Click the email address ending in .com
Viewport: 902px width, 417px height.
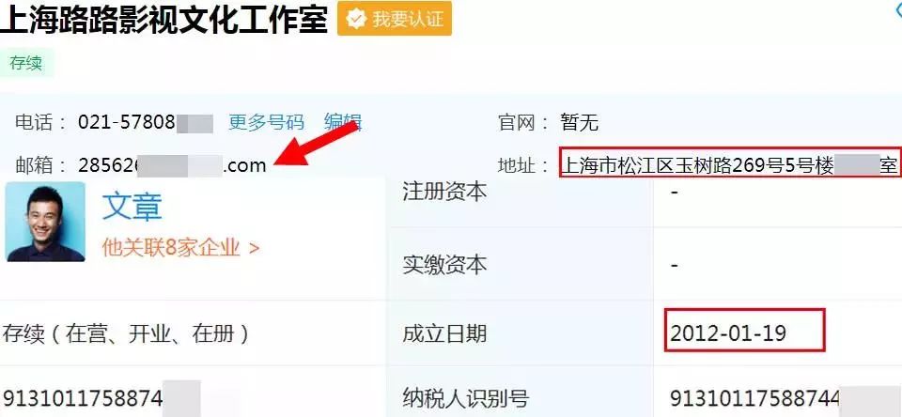tap(172, 165)
